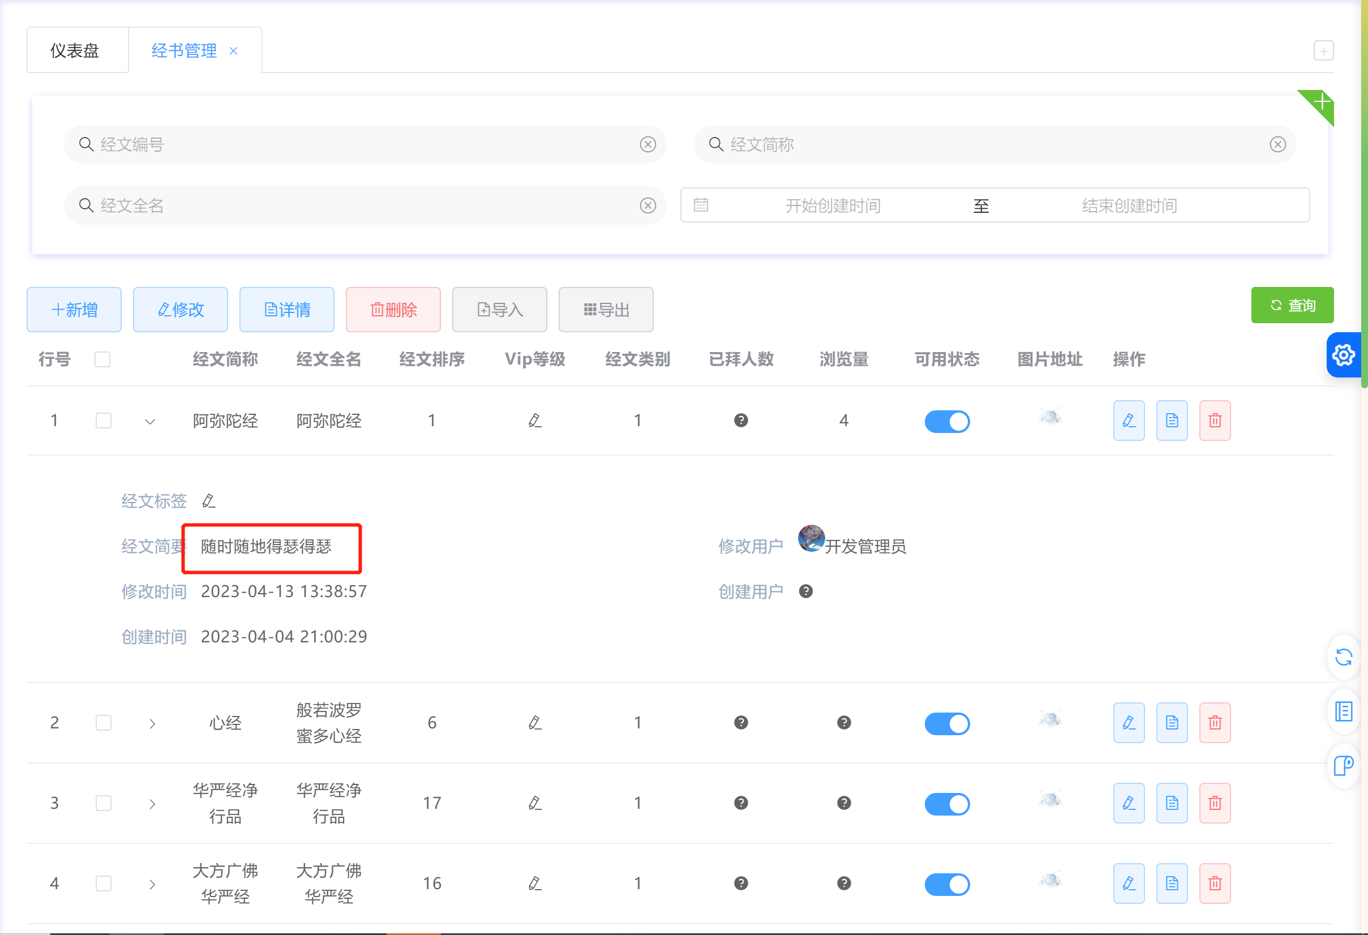This screenshot has width=1368, height=935.
Task: Click the 经文排序 column header
Action: point(431,359)
